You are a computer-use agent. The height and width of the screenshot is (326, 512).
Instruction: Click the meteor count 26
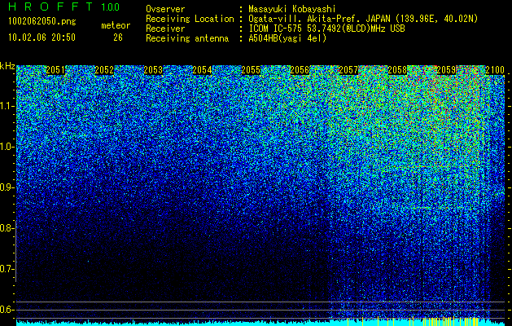click(118, 37)
